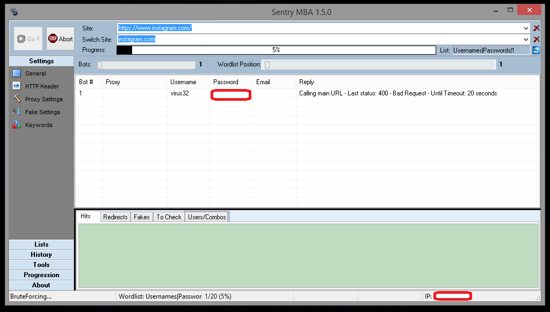550x312 pixels.
Task: Click the "Reply" column header
Action: pos(417,82)
